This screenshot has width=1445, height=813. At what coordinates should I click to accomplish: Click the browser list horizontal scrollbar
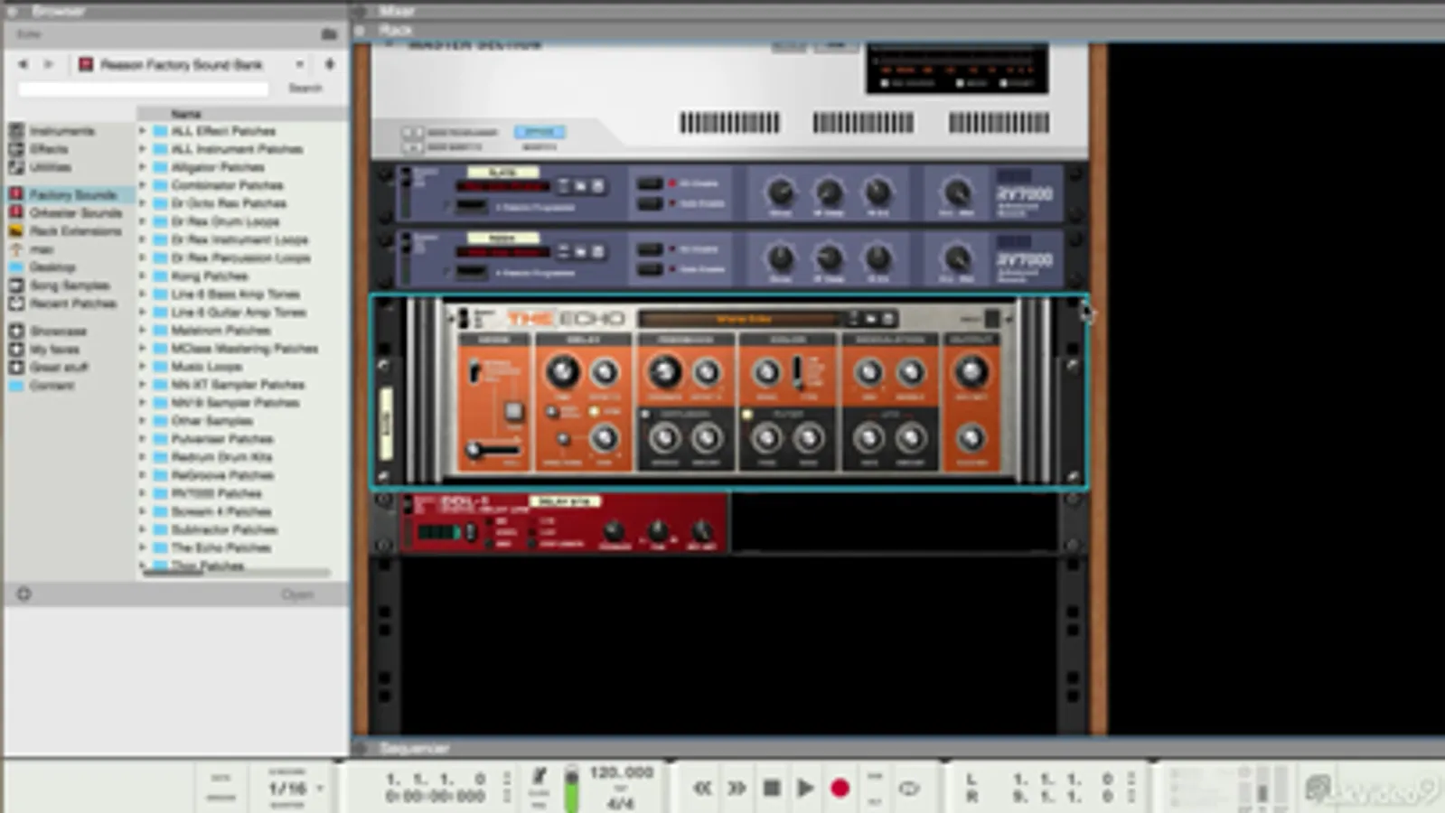pyautogui.click(x=237, y=573)
